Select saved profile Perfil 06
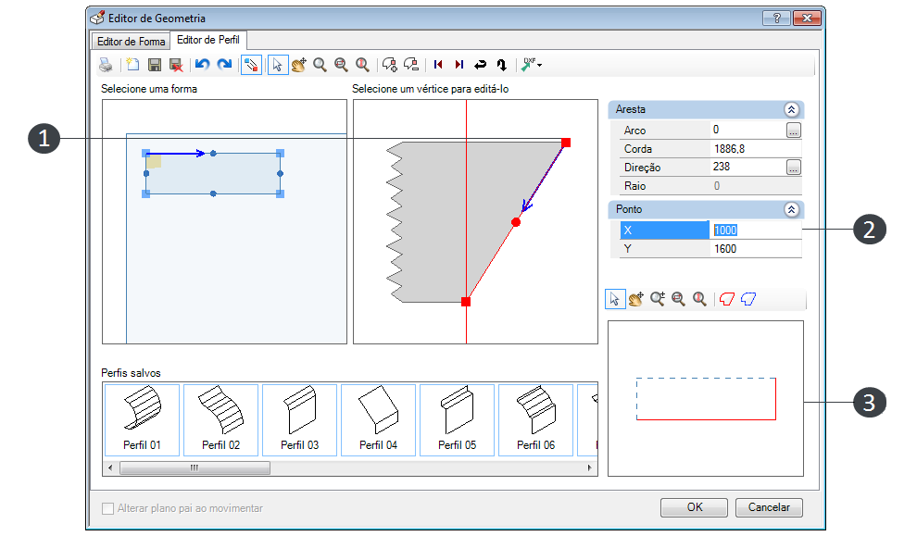Image resolution: width=917 pixels, height=536 pixels. (x=535, y=419)
